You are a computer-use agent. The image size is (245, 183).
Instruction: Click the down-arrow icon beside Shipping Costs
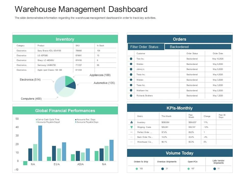coord(132,127)
